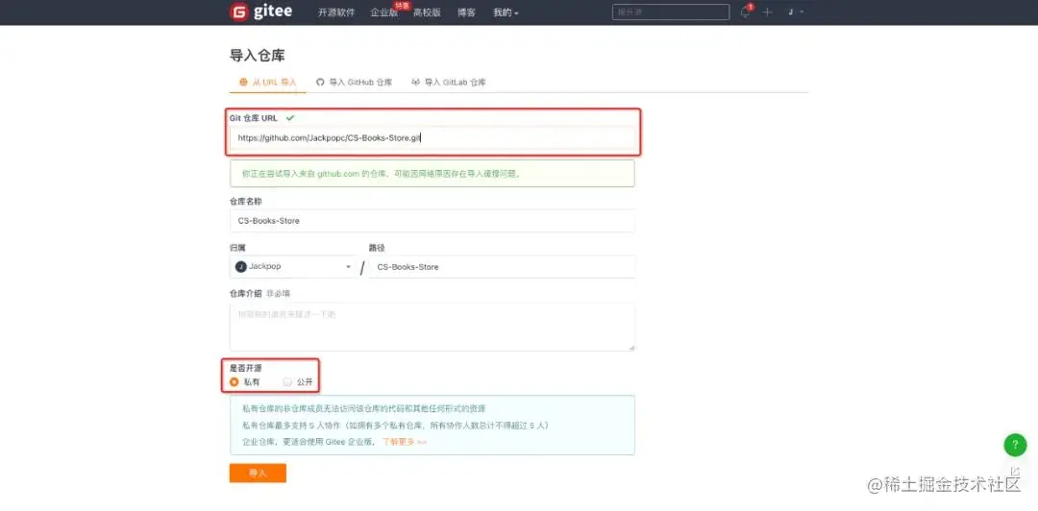This screenshot has width=1038, height=511.
Task: Open 开源软件 navigation item
Action: [x=336, y=12]
